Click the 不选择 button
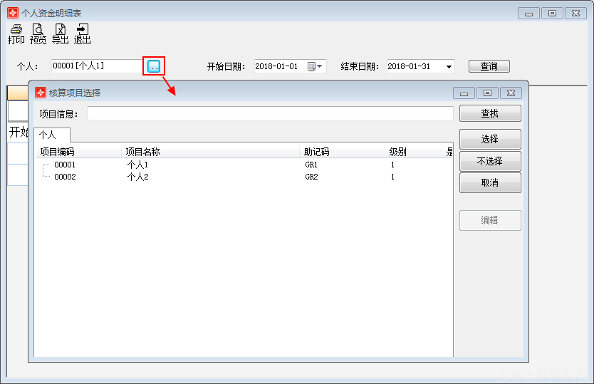Viewport: 594px width, 384px height. click(x=490, y=161)
